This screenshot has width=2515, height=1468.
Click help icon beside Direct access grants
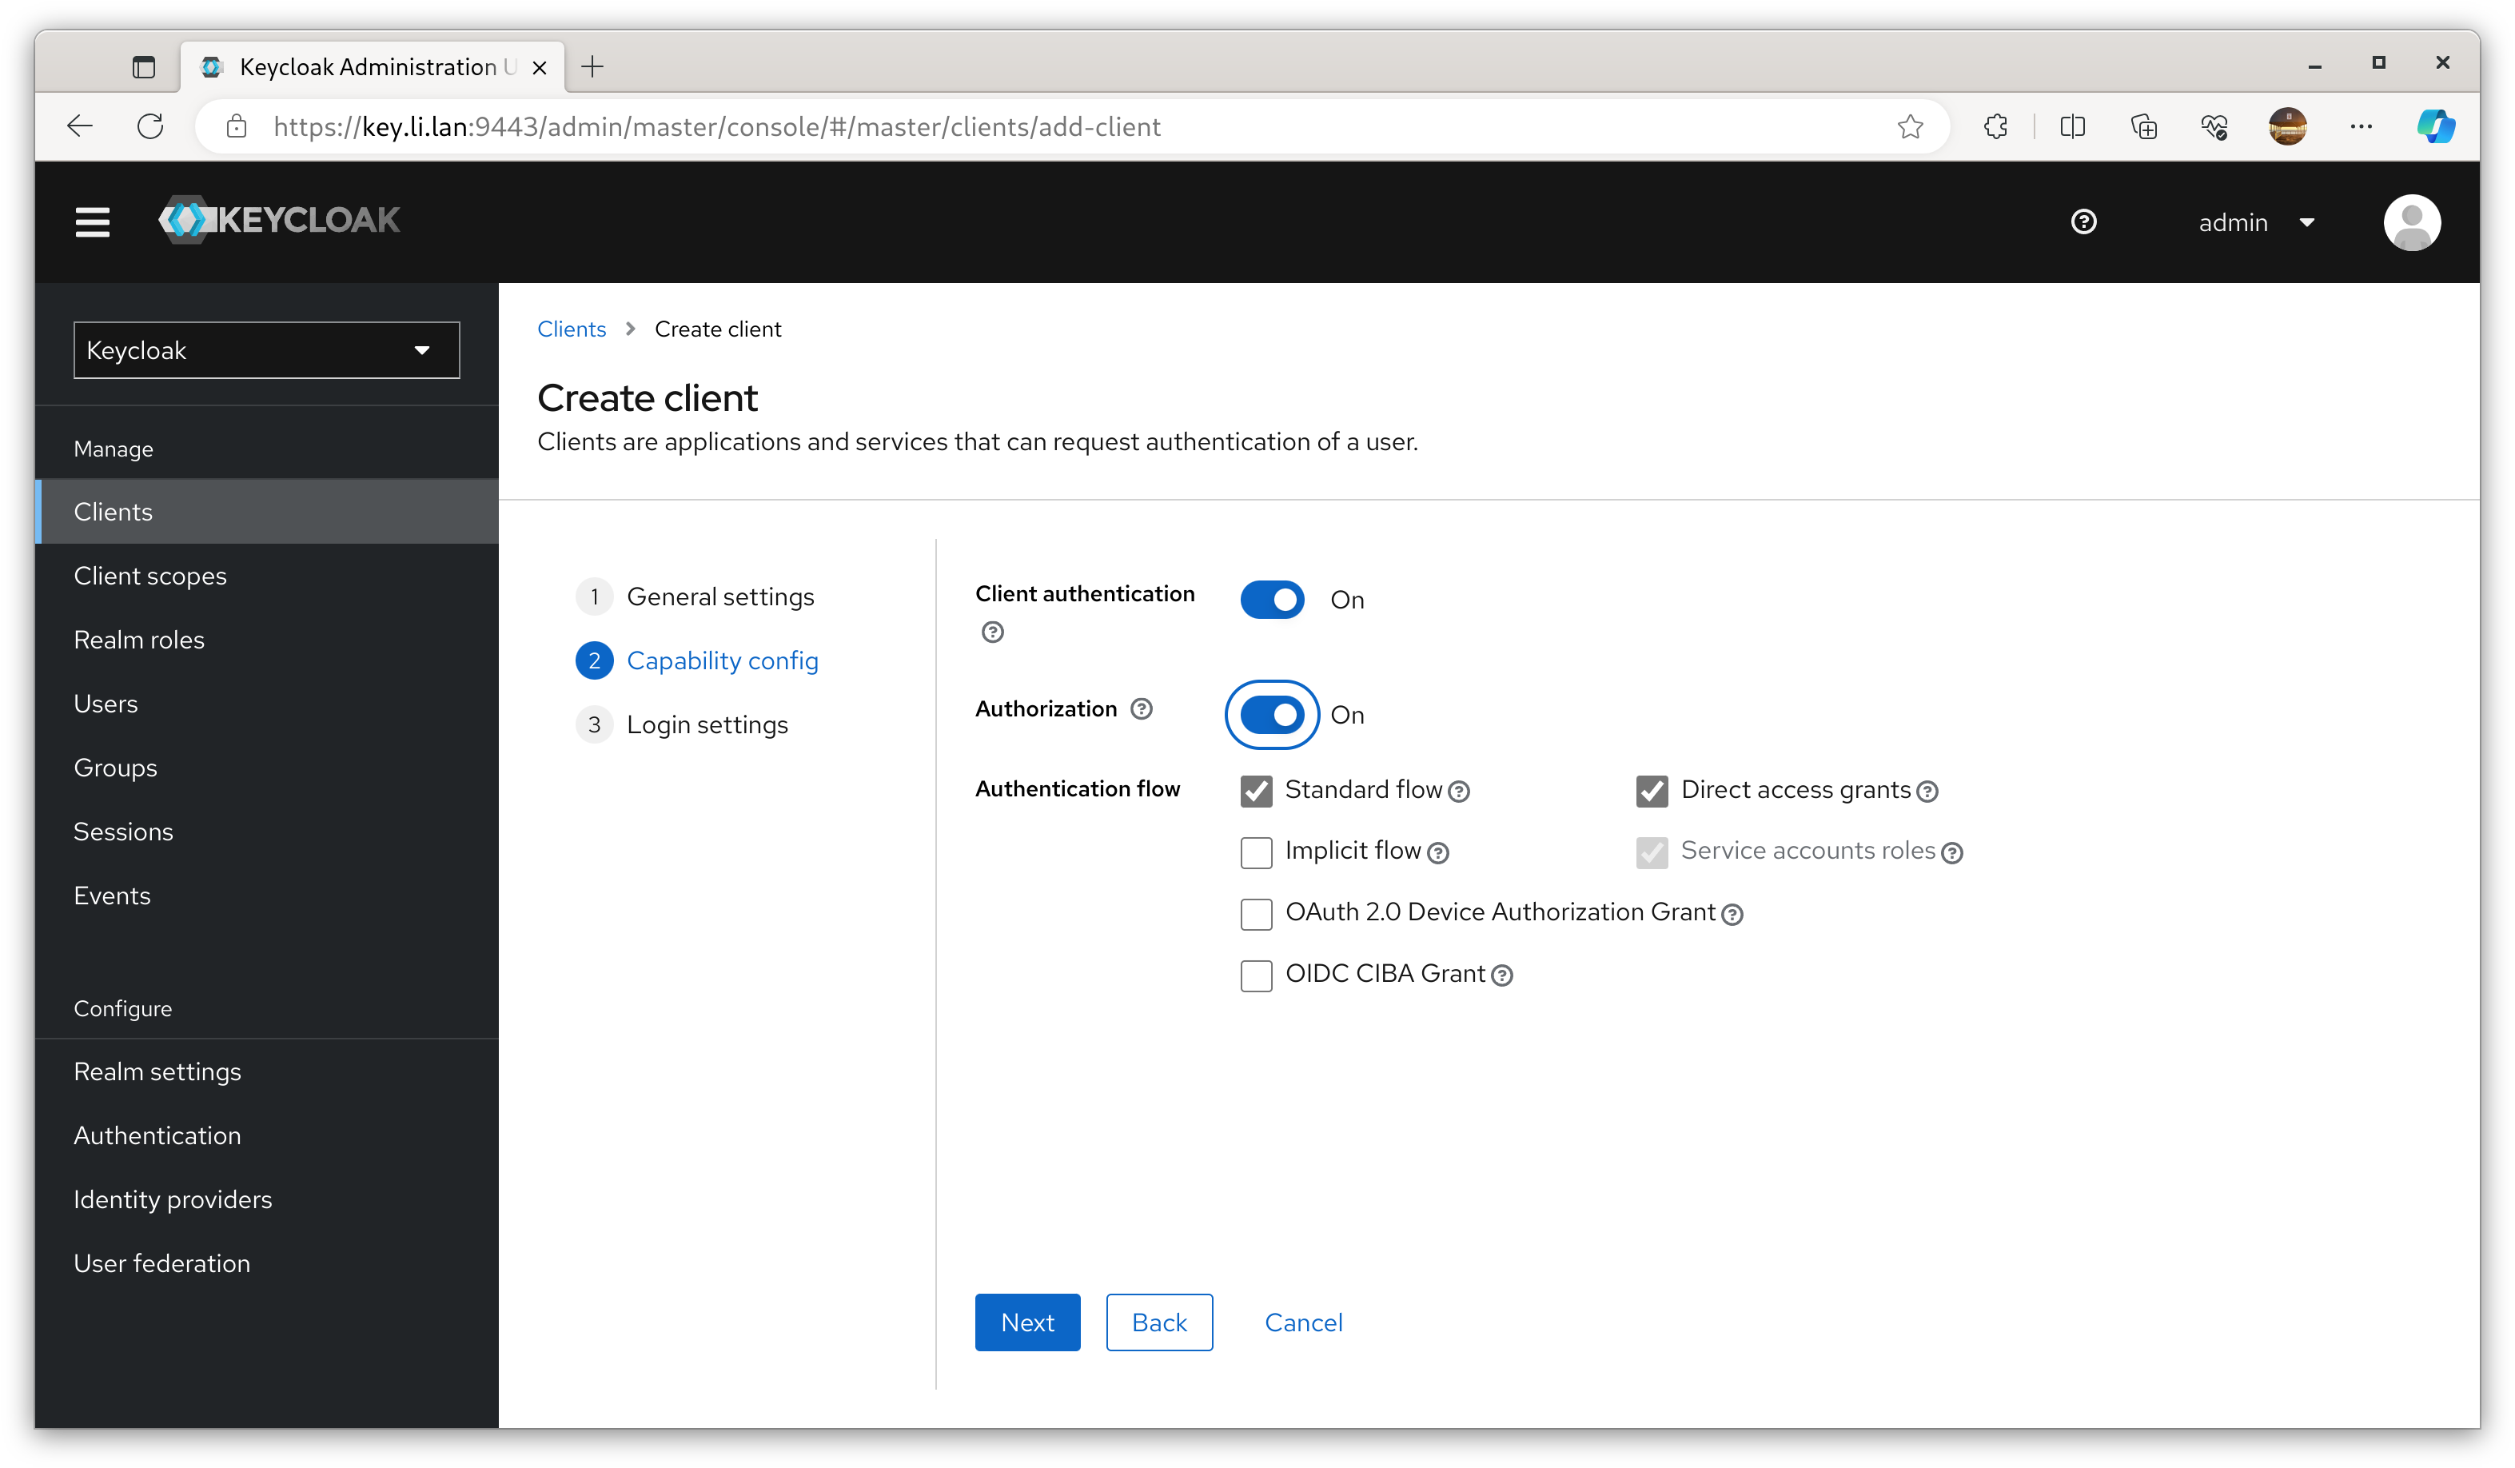point(1927,792)
